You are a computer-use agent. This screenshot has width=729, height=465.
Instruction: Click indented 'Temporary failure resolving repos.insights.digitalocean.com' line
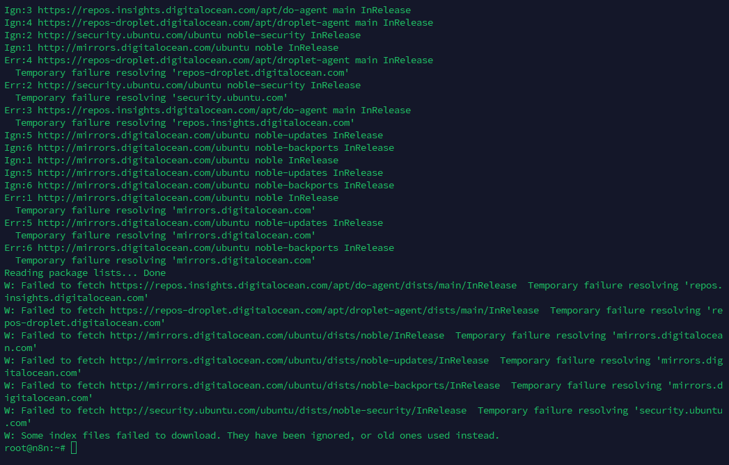click(x=185, y=122)
